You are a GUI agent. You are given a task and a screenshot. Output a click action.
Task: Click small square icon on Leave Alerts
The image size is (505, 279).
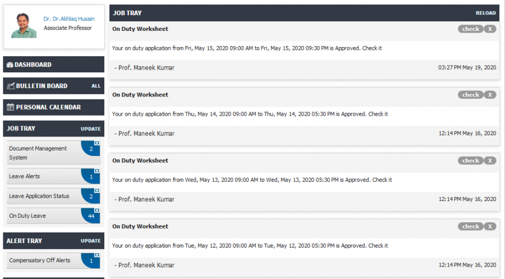point(97,171)
